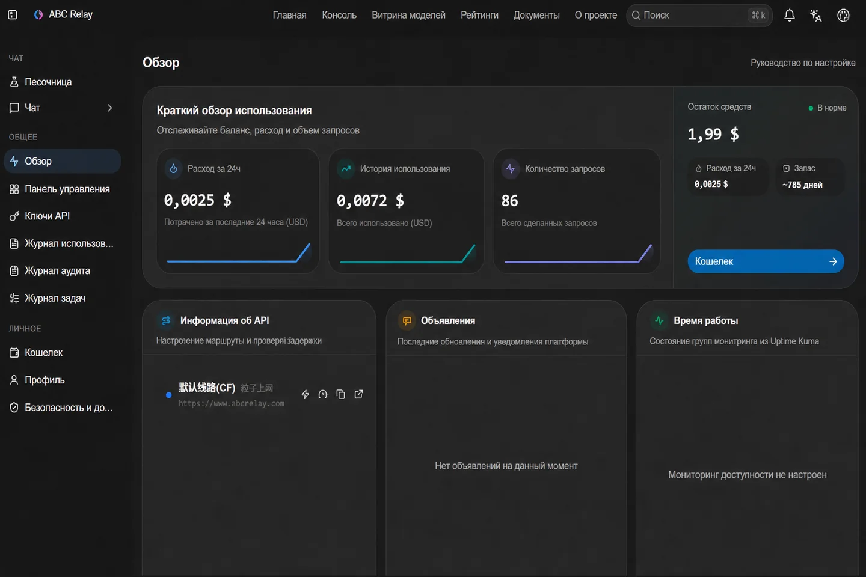Screen dimensions: 866x577
Task: Open the language translation icon
Action: 816,16
